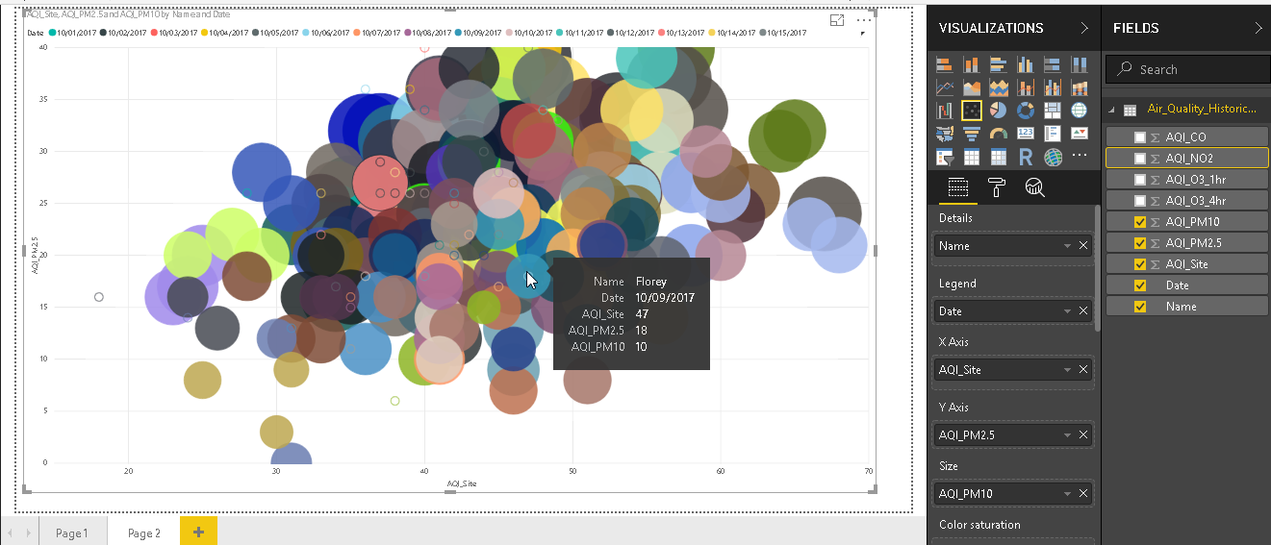Screen dimensions: 1271x545
Task: Select the Page 2 tab
Action: click(143, 533)
